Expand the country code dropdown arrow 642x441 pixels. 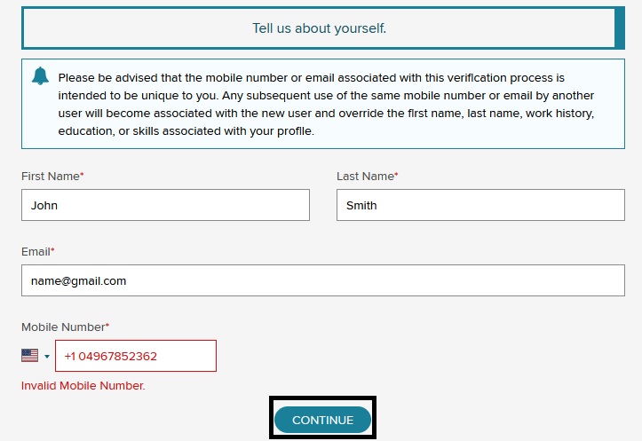coord(47,357)
